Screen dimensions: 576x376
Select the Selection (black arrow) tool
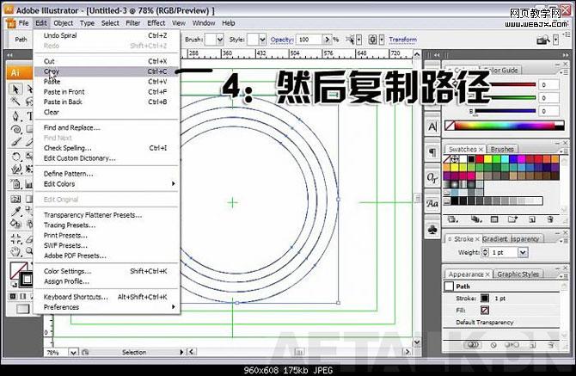[x=15, y=89]
